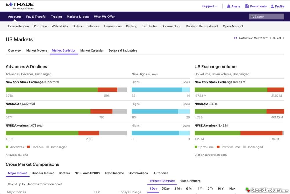Open Alerts bell icon
Image resolution: width=290 pixels, height=194 pixels.
coord(229,6)
